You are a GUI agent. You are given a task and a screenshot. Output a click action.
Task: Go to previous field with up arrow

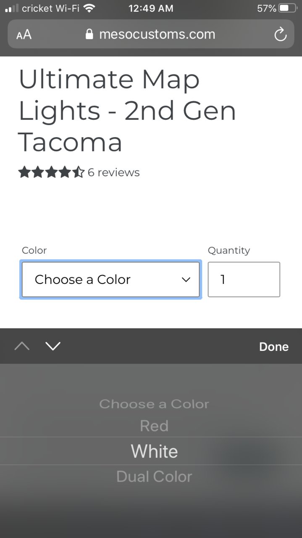pos(22,346)
